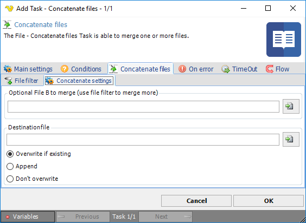Select the Concatenate settings sub-tab
This screenshot has height=223, width=306.
(79, 81)
